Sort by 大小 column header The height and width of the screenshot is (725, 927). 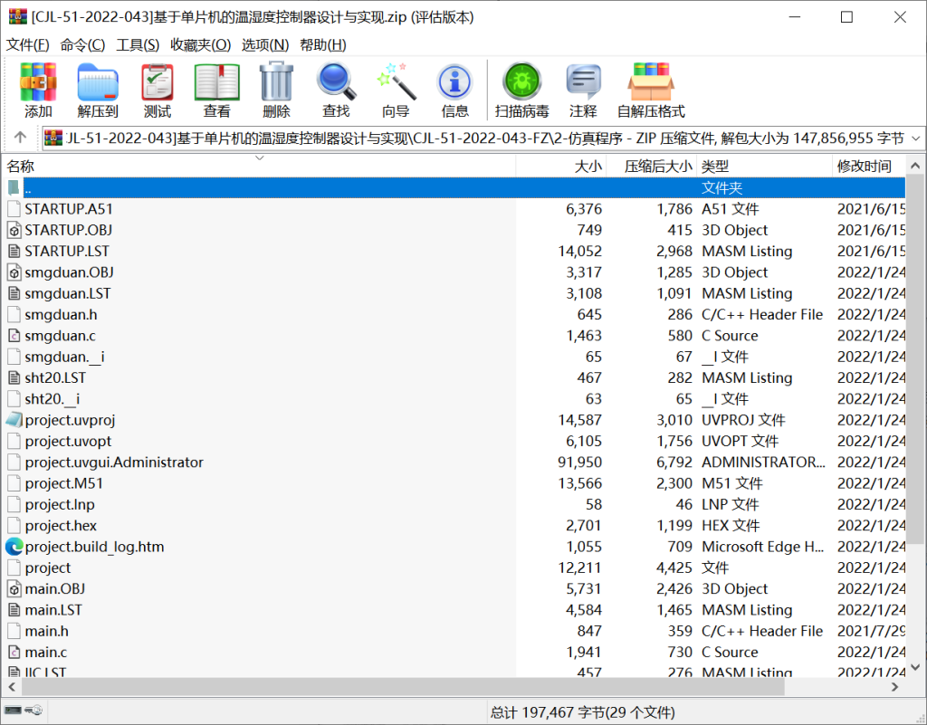[588, 167]
